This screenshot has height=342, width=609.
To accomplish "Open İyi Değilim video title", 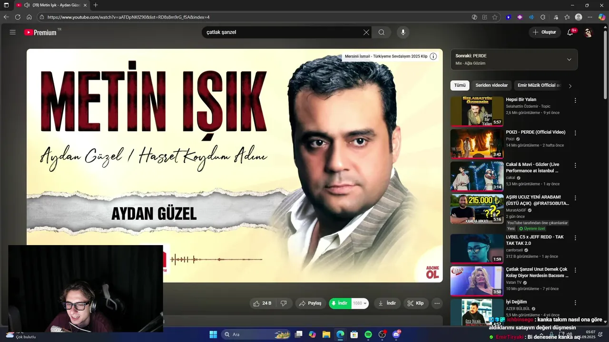I will pos(516,302).
